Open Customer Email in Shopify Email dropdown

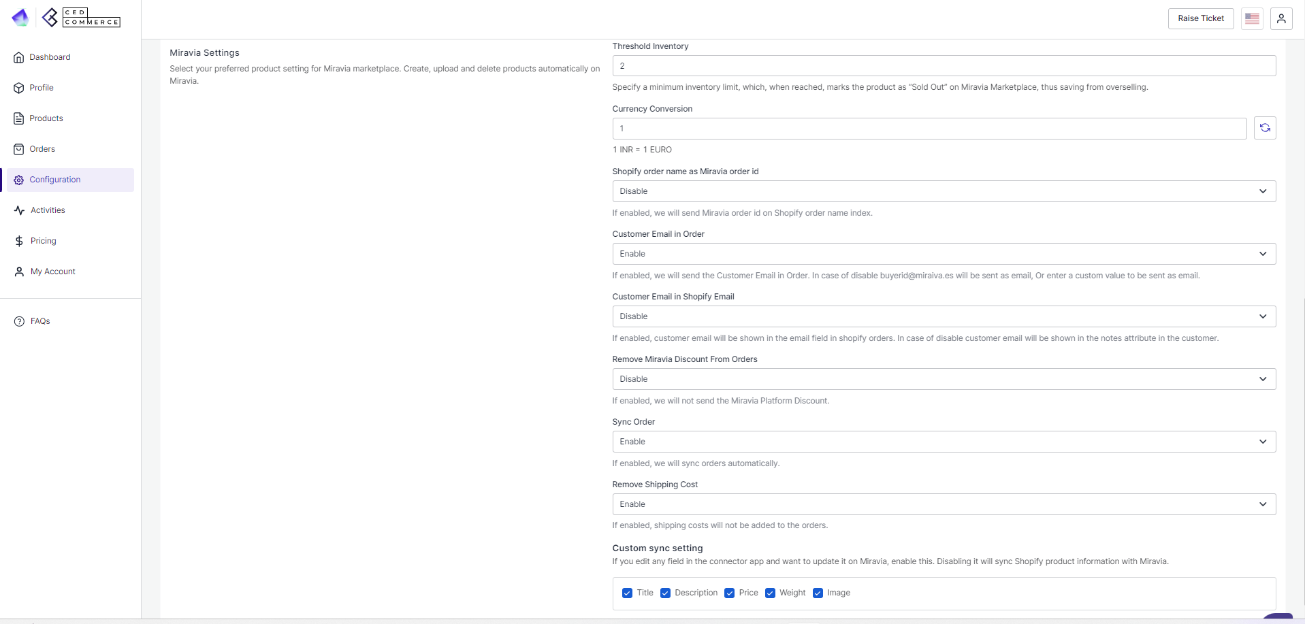(x=944, y=316)
